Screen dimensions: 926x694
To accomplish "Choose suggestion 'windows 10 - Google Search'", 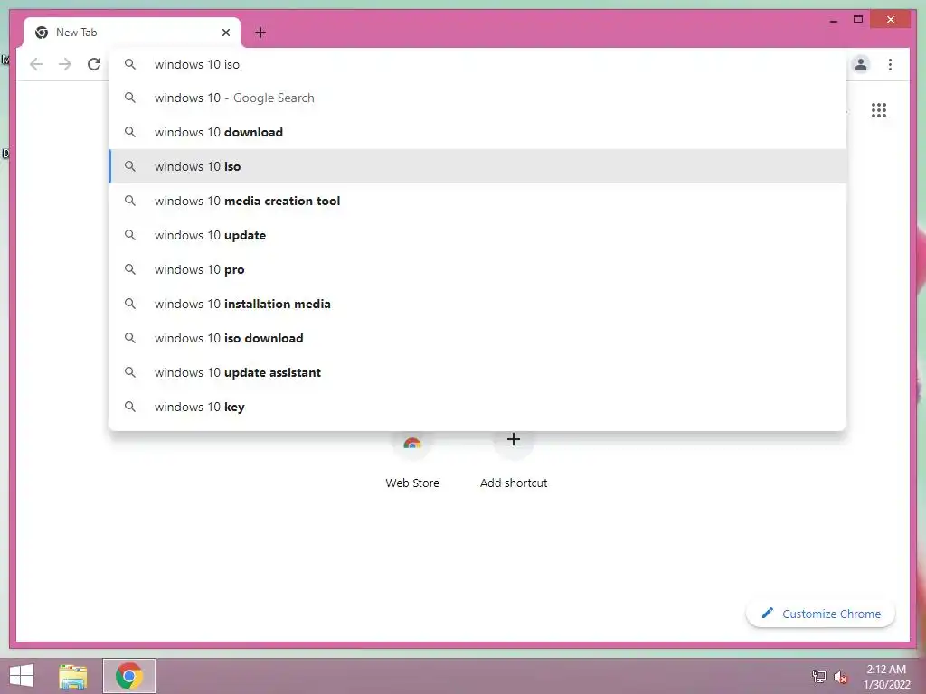I will (477, 98).
